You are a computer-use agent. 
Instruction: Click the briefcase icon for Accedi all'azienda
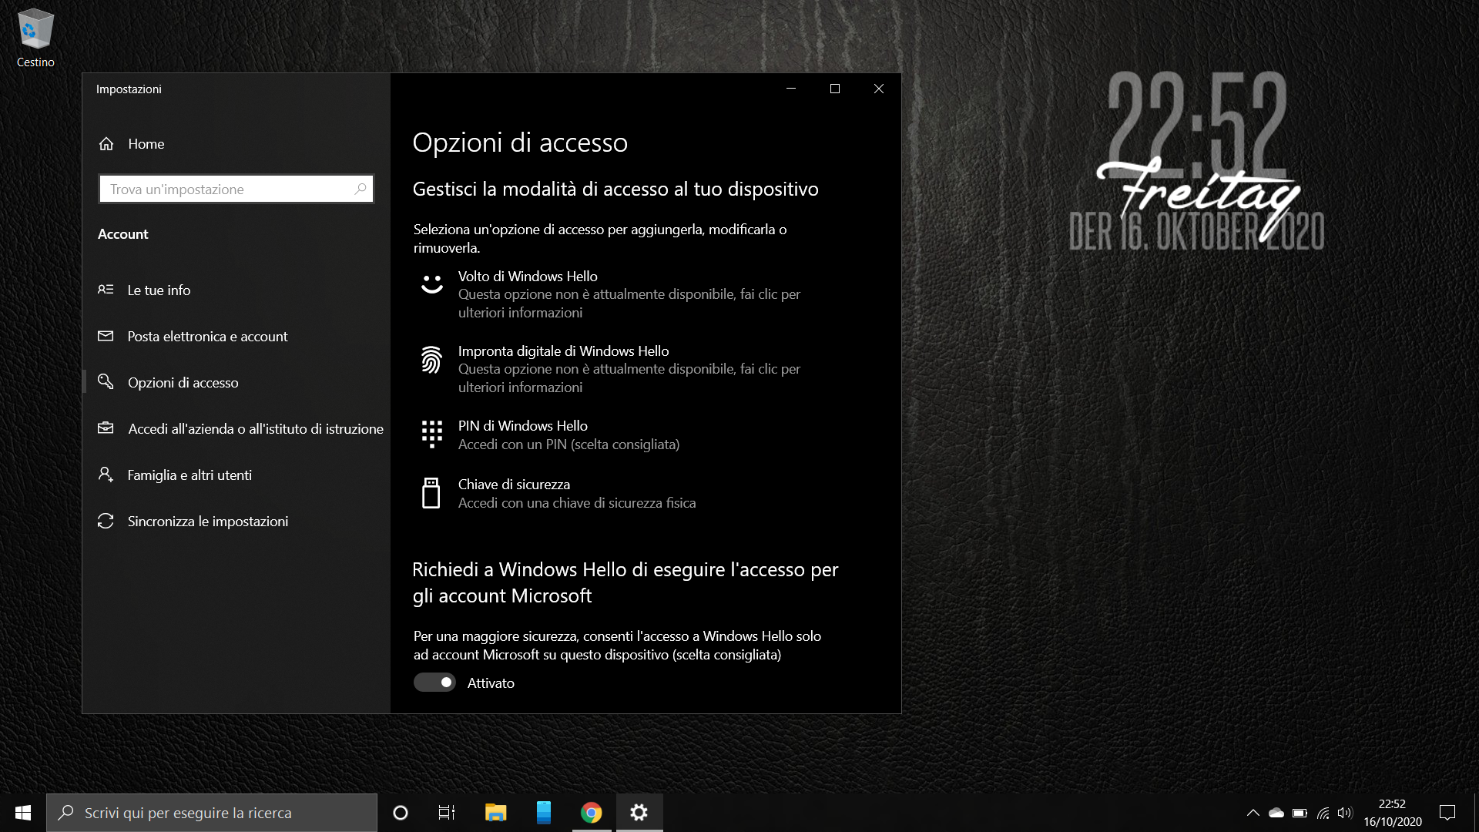pos(106,428)
